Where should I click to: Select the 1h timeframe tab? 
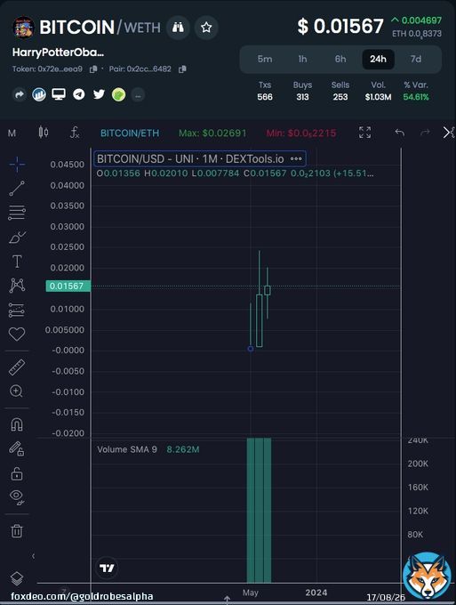point(302,59)
